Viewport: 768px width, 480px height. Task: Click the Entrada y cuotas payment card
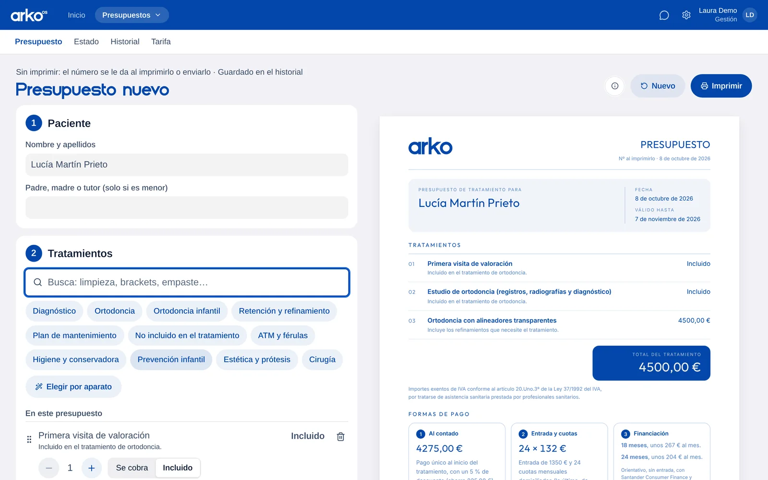(559, 451)
